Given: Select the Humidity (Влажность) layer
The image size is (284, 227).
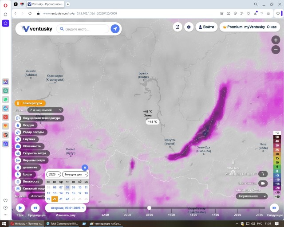Looking at the screenshot, I should [28, 181].
